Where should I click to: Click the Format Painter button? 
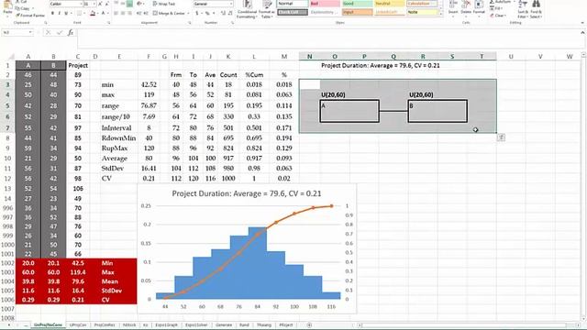pos(30,16)
